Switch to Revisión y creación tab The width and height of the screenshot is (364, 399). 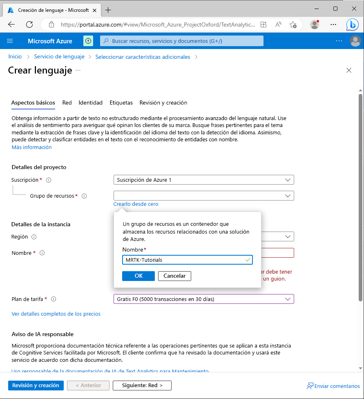163,103
